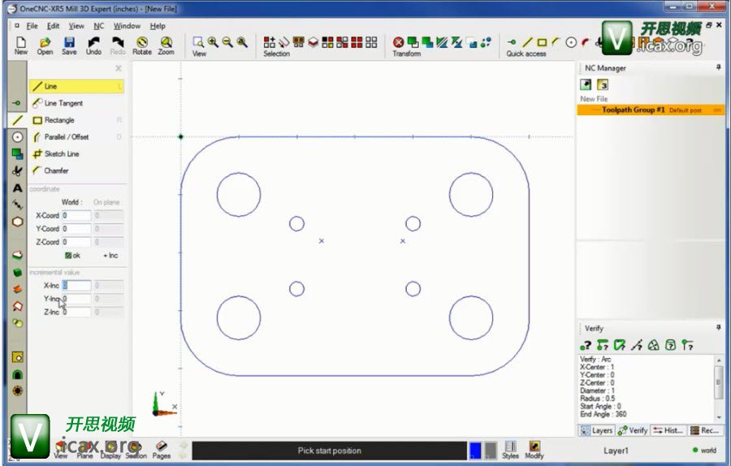Click the gray color swatch in status bar
This screenshot has width=731, height=466.
(x=491, y=450)
